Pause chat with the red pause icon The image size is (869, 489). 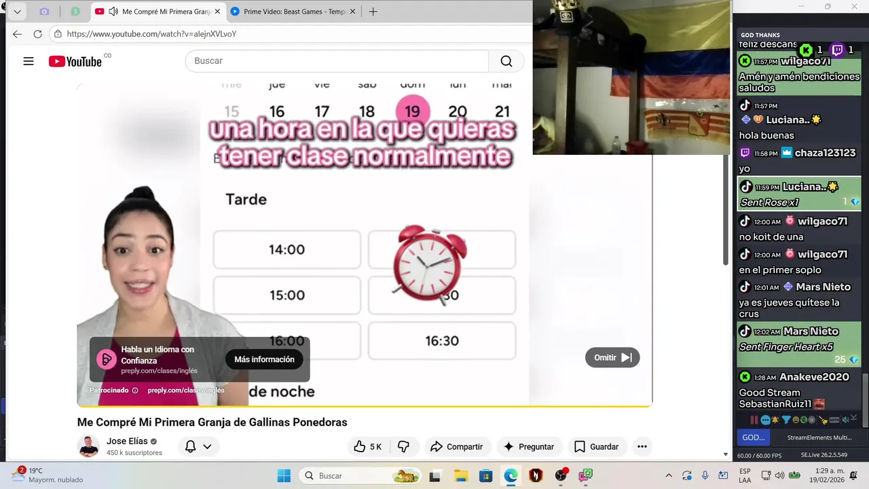coord(754,420)
